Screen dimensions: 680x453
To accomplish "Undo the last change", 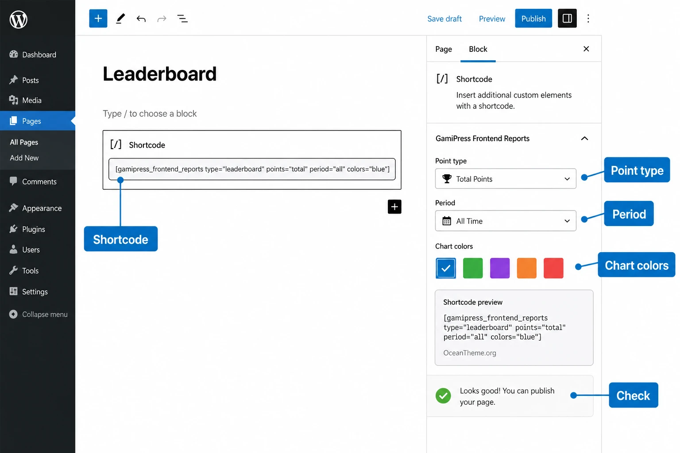I will pos(141,19).
